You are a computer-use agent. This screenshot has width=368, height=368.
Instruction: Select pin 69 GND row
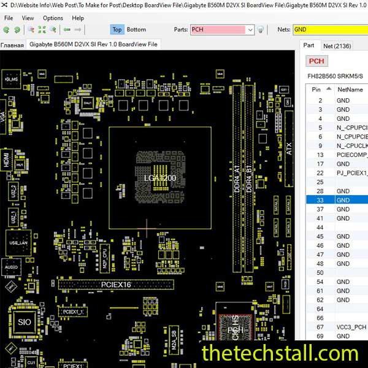click(x=337, y=336)
